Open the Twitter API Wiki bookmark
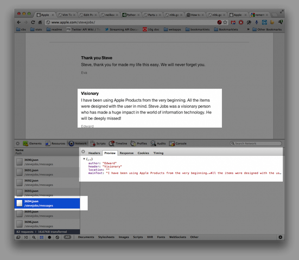Image resolution: width=299 pixels, height=260 pixels. pos(83,29)
